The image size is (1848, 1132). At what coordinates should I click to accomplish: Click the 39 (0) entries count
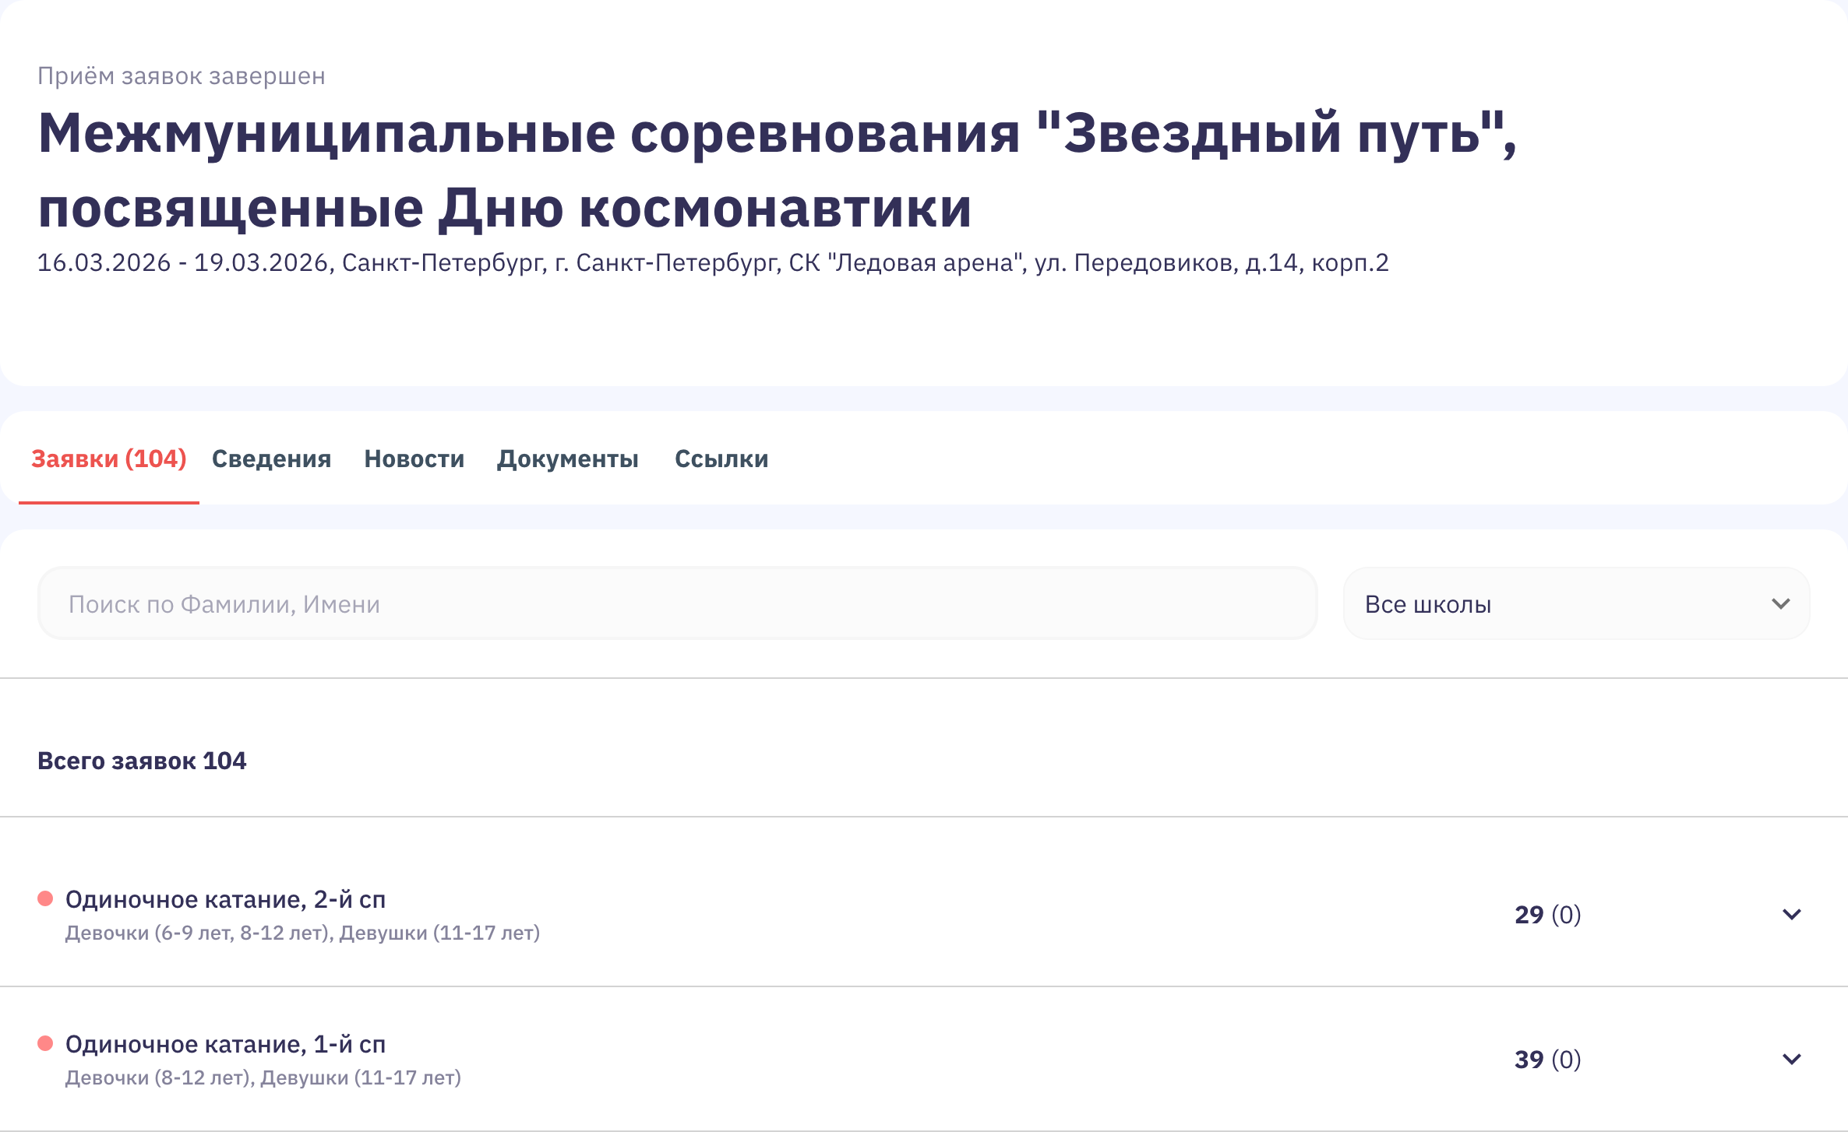pyautogui.click(x=1547, y=1059)
